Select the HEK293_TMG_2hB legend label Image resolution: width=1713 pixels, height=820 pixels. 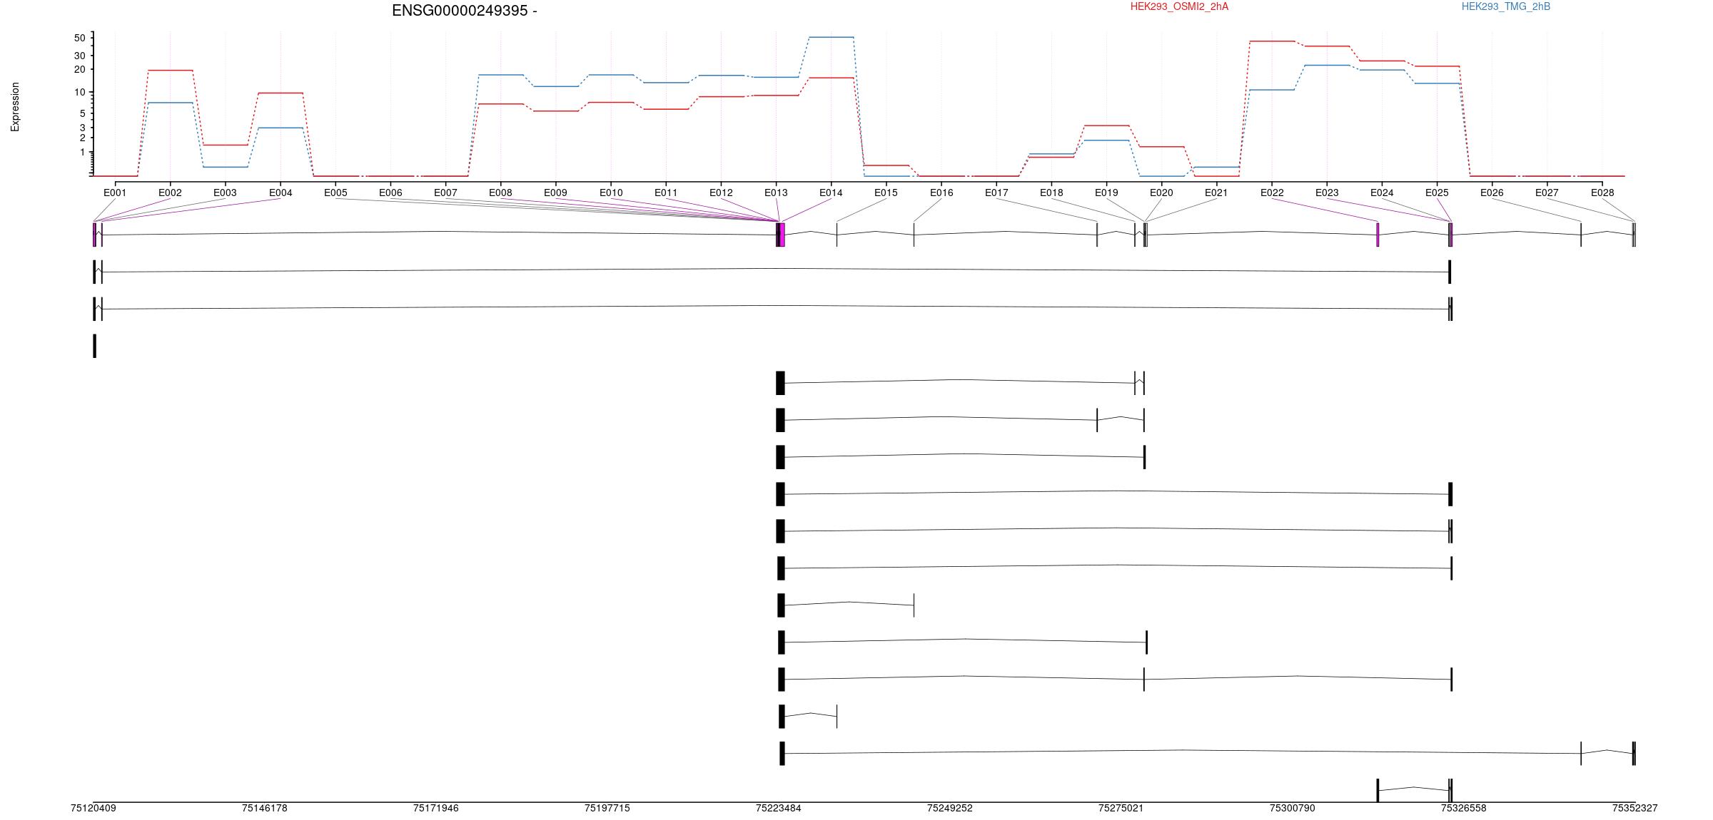pyautogui.click(x=1506, y=6)
